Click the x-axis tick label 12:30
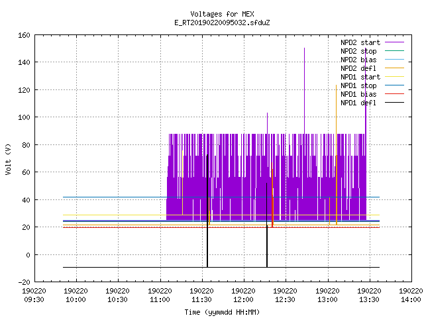 point(286,299)
